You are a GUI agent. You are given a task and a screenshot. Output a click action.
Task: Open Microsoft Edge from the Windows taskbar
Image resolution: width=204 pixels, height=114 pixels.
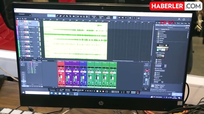tap(52, 93)
